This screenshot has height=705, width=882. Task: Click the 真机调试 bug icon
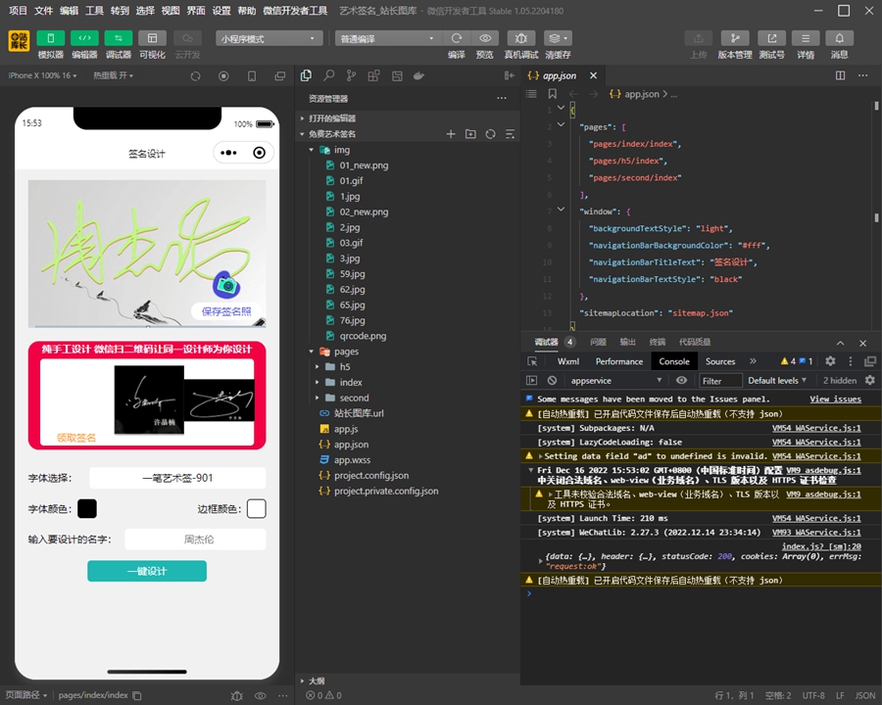(520, 38)
